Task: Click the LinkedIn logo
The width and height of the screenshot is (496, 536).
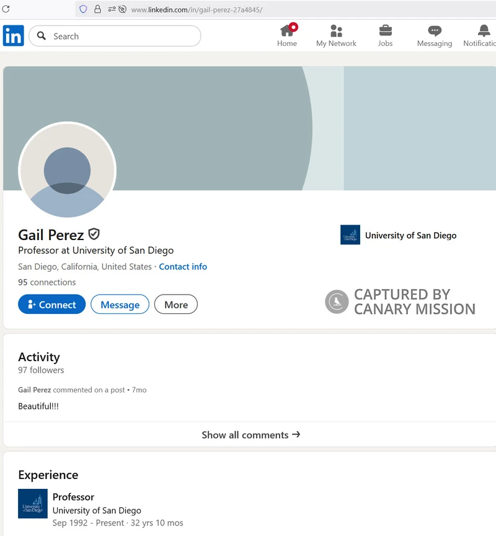Action: (13, 35)
